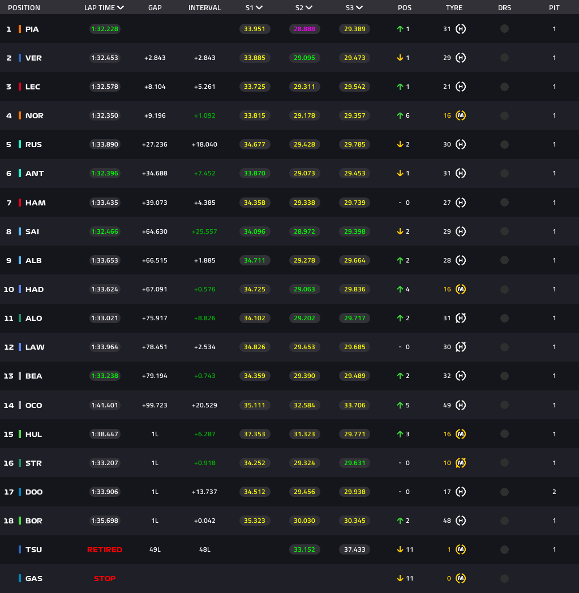Select driver PIA in position 1

pyautogui.click(x=32, y=29)
